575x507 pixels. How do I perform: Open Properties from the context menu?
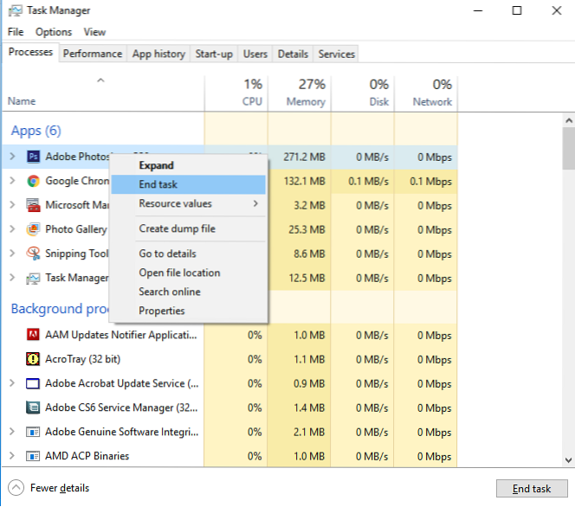(x=189, y=311)
